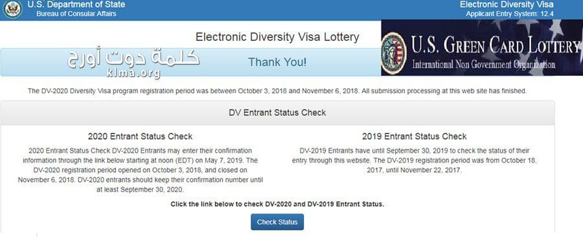Click the 2020 entrant confirmation information paragraph

click(x=140, y=170)
